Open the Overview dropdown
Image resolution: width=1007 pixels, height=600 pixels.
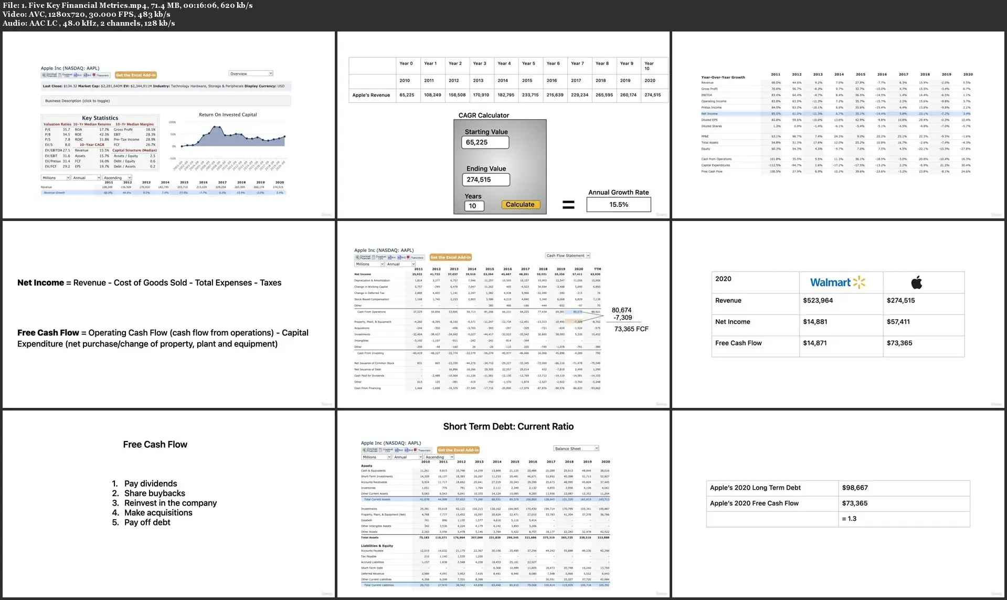(x=251, y=73)
